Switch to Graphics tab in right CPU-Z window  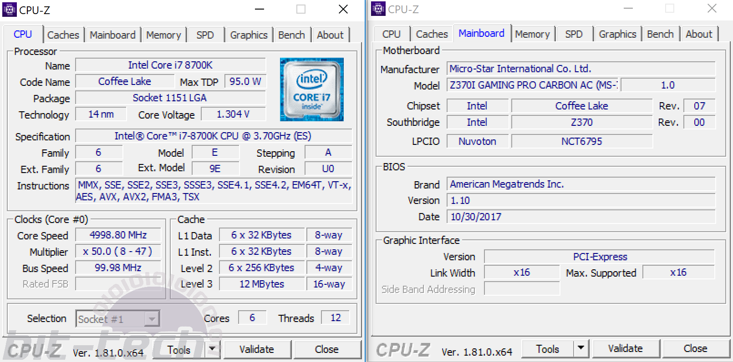tap(618, 34)
